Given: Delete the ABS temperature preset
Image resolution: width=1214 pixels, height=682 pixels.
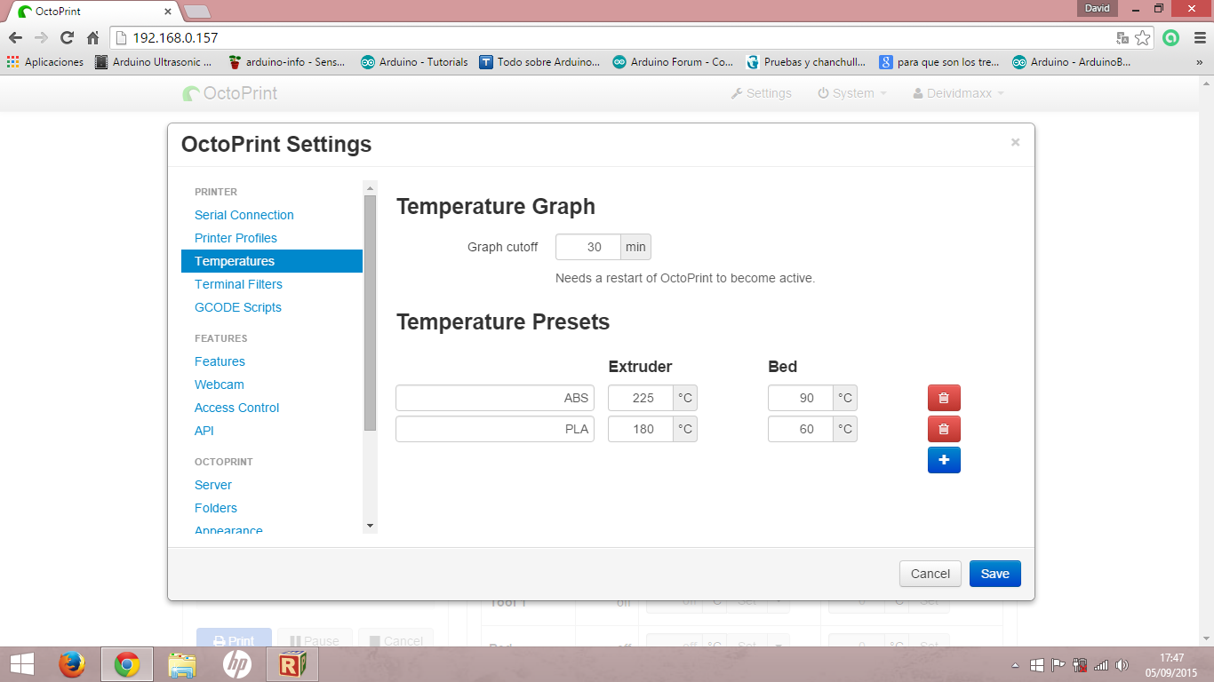Looking at the screenshot, I should (x=944, y=398).
